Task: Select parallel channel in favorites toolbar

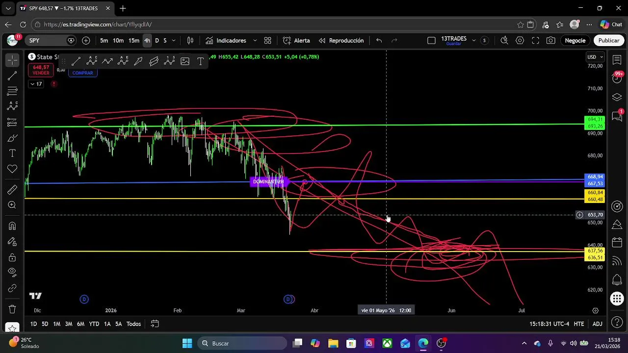Action: pos(154,61)
